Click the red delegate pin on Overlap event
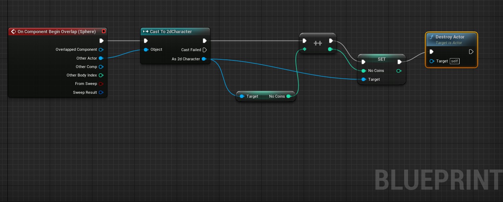 [104, 31]
